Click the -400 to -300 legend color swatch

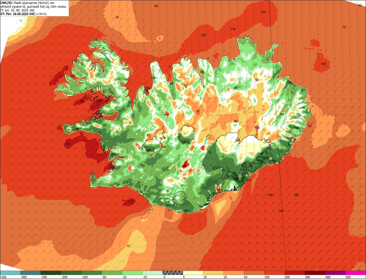click(30, 273)
